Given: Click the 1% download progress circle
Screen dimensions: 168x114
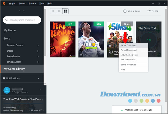Looking at the screenshot, I should [149, 40].
